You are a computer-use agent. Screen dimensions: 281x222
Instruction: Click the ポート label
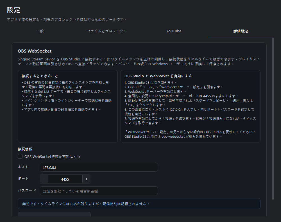[23, 178]
